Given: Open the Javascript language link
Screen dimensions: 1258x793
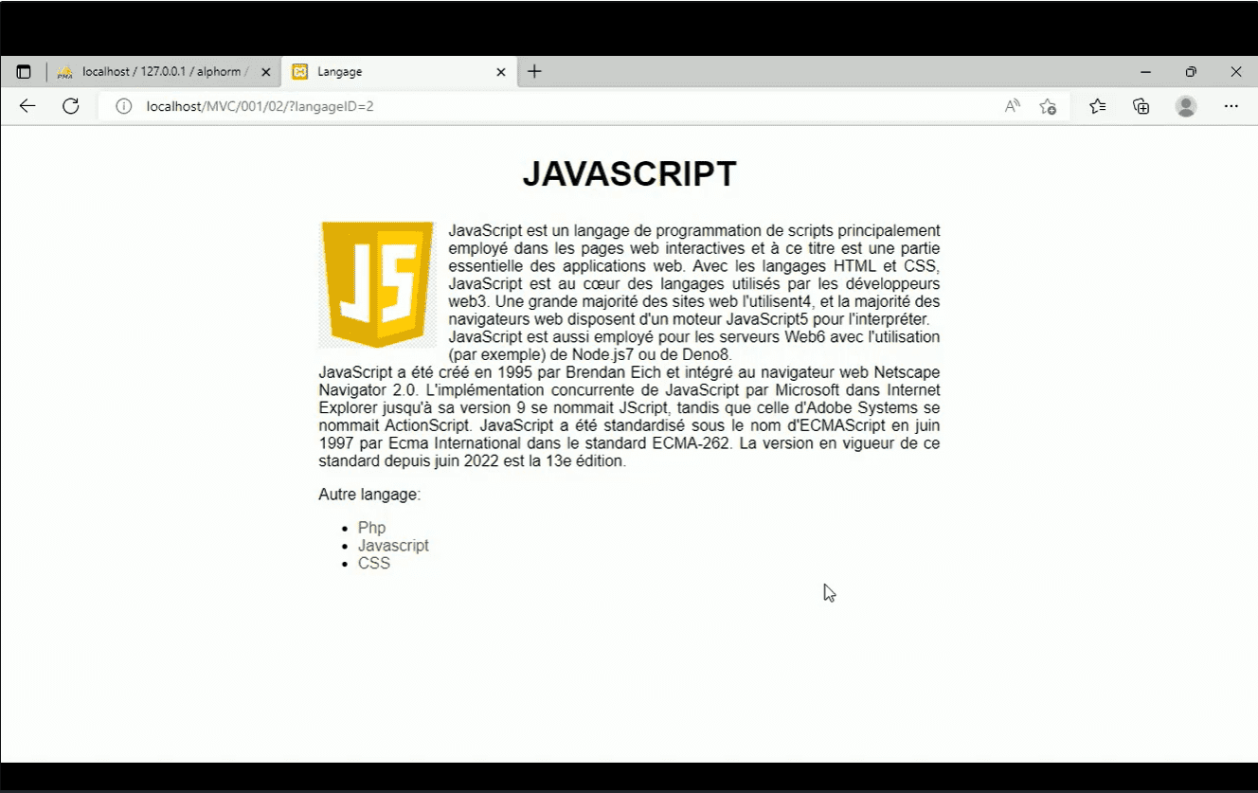Looking at the screenshot, I should click(393, 545).
